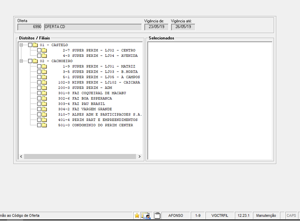Viewport: 300px width, 222px height.
Task: Select 102-3 HIPER PERIM - LJ102 - CAICARA text
Action: pyautogui.click(x=99, y=83)
